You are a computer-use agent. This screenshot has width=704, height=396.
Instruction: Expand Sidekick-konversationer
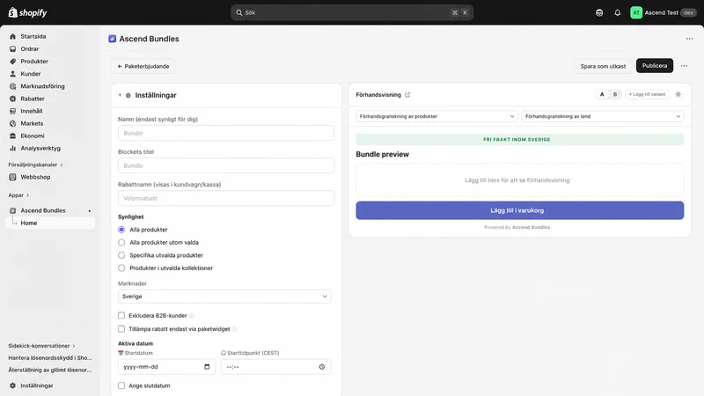(x=41, y=346)
